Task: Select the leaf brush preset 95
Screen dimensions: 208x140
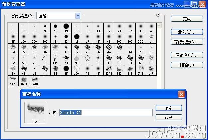Action: click(77, 59)
